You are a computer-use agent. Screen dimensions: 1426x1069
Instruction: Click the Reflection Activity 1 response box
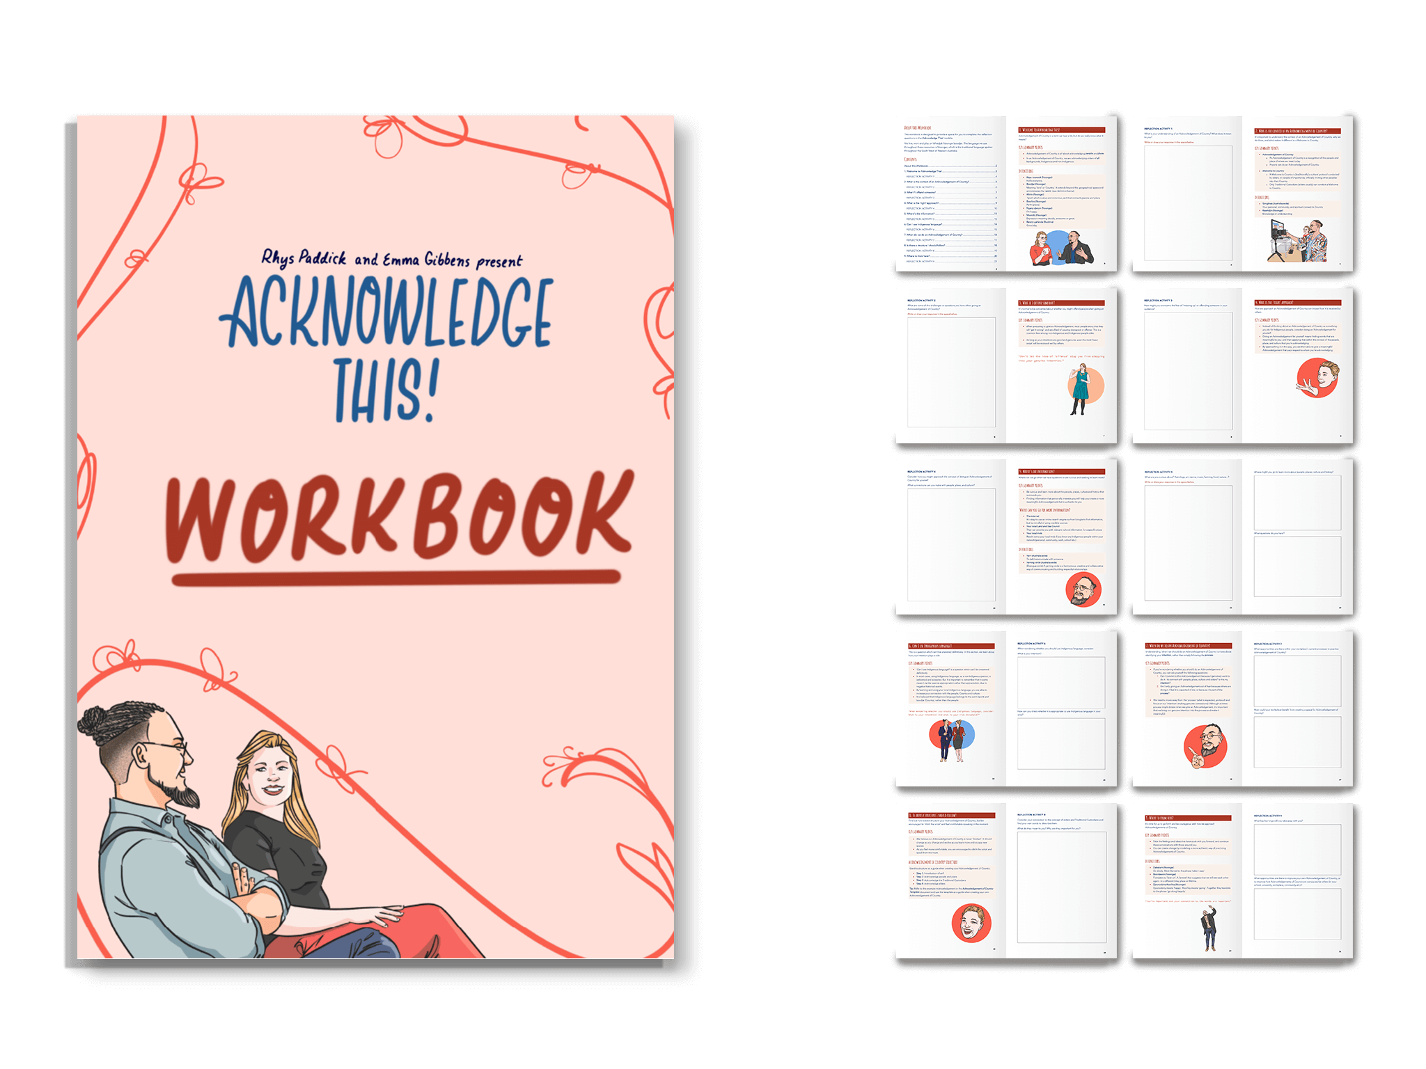pyautogui.click(x=1189, y=203)
